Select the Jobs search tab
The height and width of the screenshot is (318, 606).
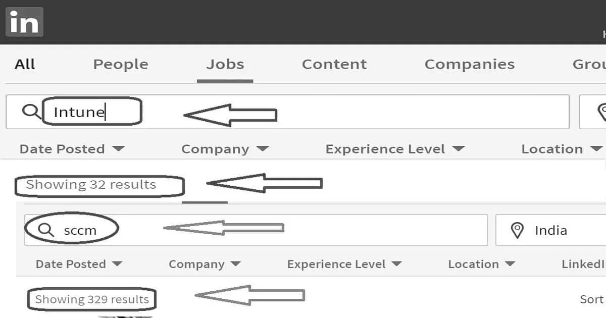coord(226,64)
